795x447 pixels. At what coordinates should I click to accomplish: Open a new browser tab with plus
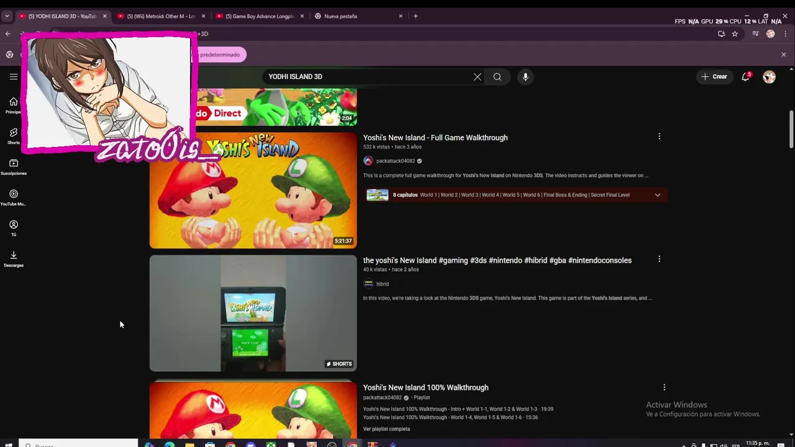(416, 16)
